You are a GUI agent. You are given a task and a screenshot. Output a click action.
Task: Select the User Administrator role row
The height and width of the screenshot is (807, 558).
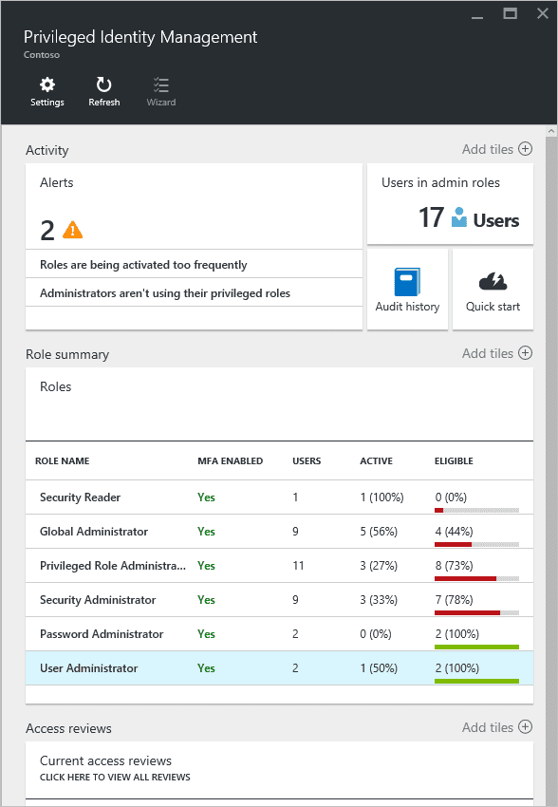tap(279, 668)
